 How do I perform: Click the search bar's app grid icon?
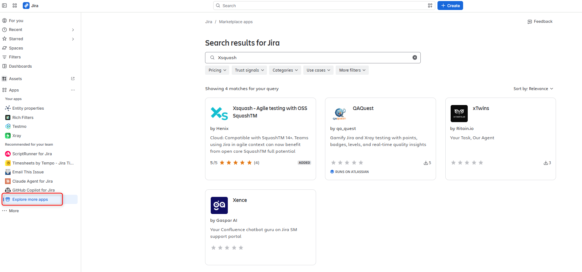(x=430, y=6)
